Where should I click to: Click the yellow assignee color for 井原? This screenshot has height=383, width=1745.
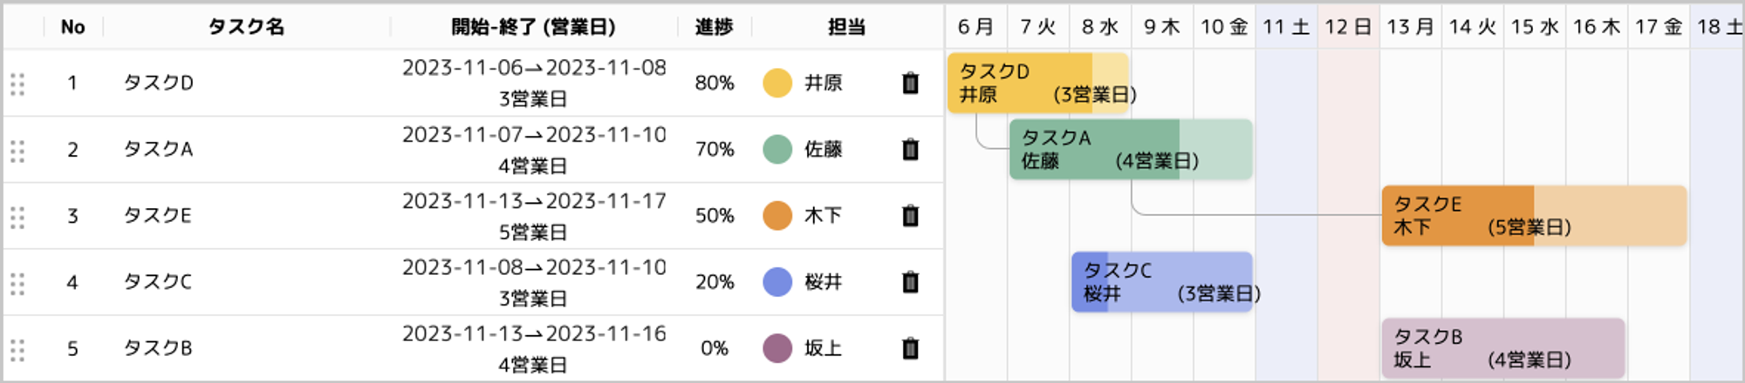pos(777,83)
